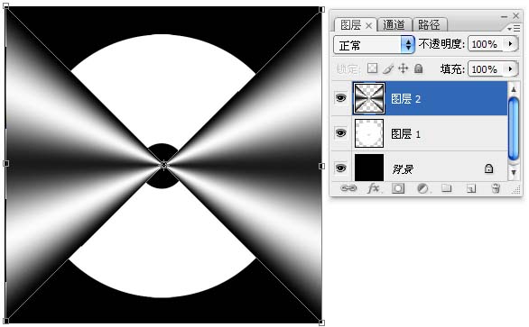This screenshot has height=327, width=529.
Task: Switch to the 通道 tab
Action: pyautogui.click(x=394, y=25)
